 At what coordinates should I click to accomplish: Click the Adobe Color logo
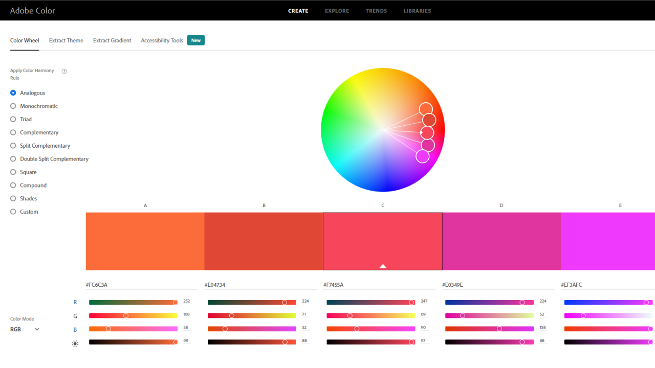click(x=32, y=10)
